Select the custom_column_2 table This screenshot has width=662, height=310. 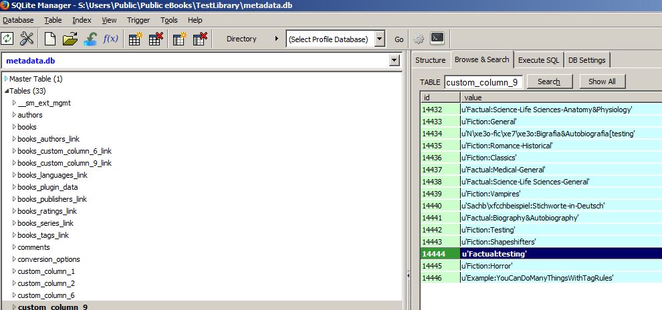pyautogui.click(x=46, y=283)
